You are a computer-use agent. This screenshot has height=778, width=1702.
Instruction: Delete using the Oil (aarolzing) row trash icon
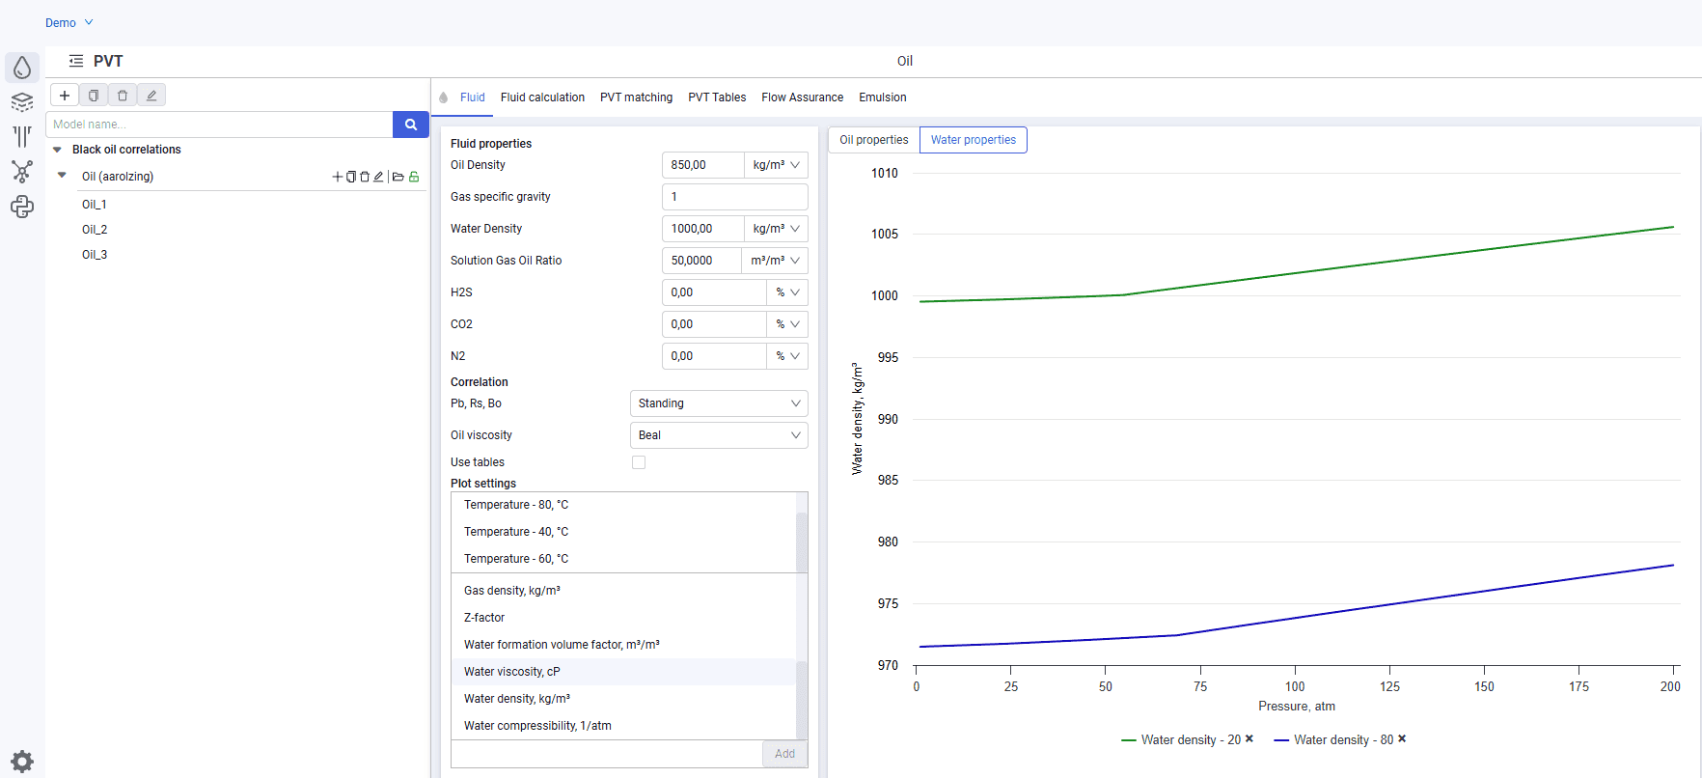click(365, 177)
